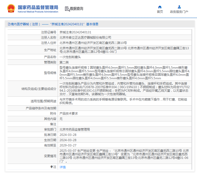Click the 注册人住所 address value

click(x=93, y=43)
